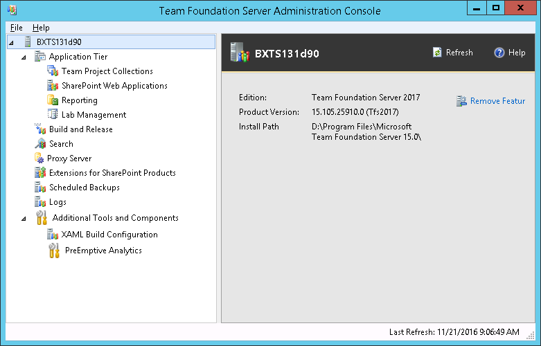This screenshot has height=346, width=541.
Task: Click the Proxy Server gear icon
Action: [x=39, y=158]
